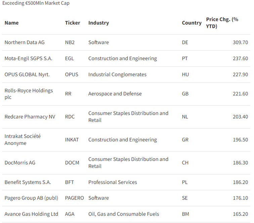Open the DocMorris AG company name
Image resolution: width=254 pixels, height=223 pixels.
coord(20,163)
